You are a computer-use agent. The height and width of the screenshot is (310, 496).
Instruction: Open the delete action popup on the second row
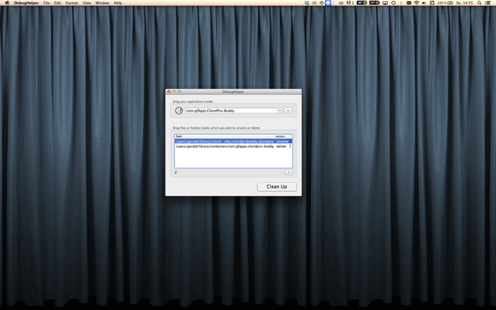pyautogui.click(x=284, y=146)
